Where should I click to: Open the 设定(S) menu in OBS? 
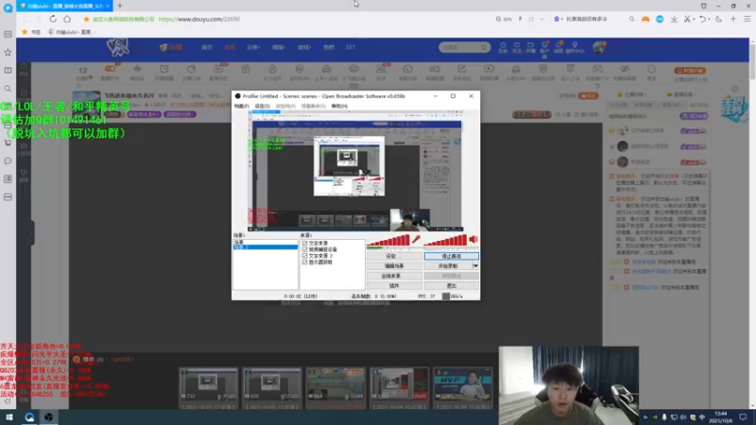[x=263, y=106]
